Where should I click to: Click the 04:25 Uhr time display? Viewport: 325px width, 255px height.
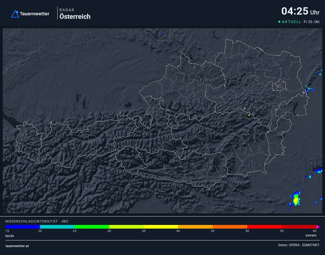(300, 11)
